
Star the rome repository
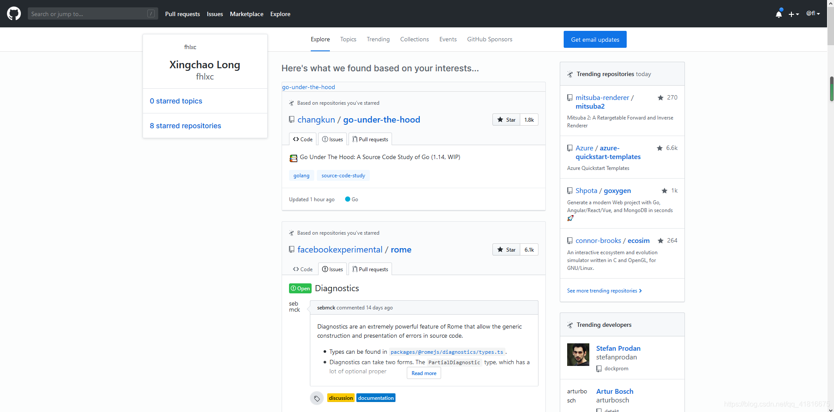[x=506, y=249]
